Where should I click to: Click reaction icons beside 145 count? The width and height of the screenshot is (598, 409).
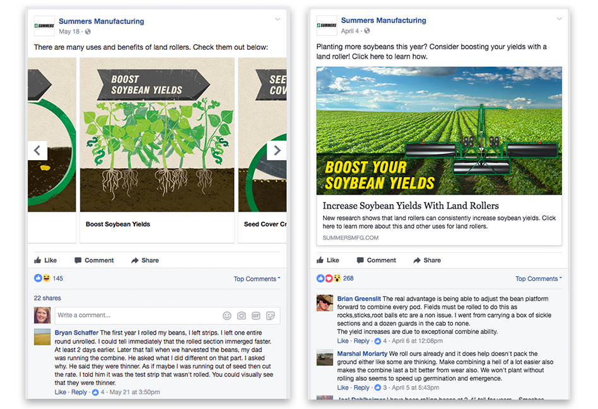click(42, 279)
